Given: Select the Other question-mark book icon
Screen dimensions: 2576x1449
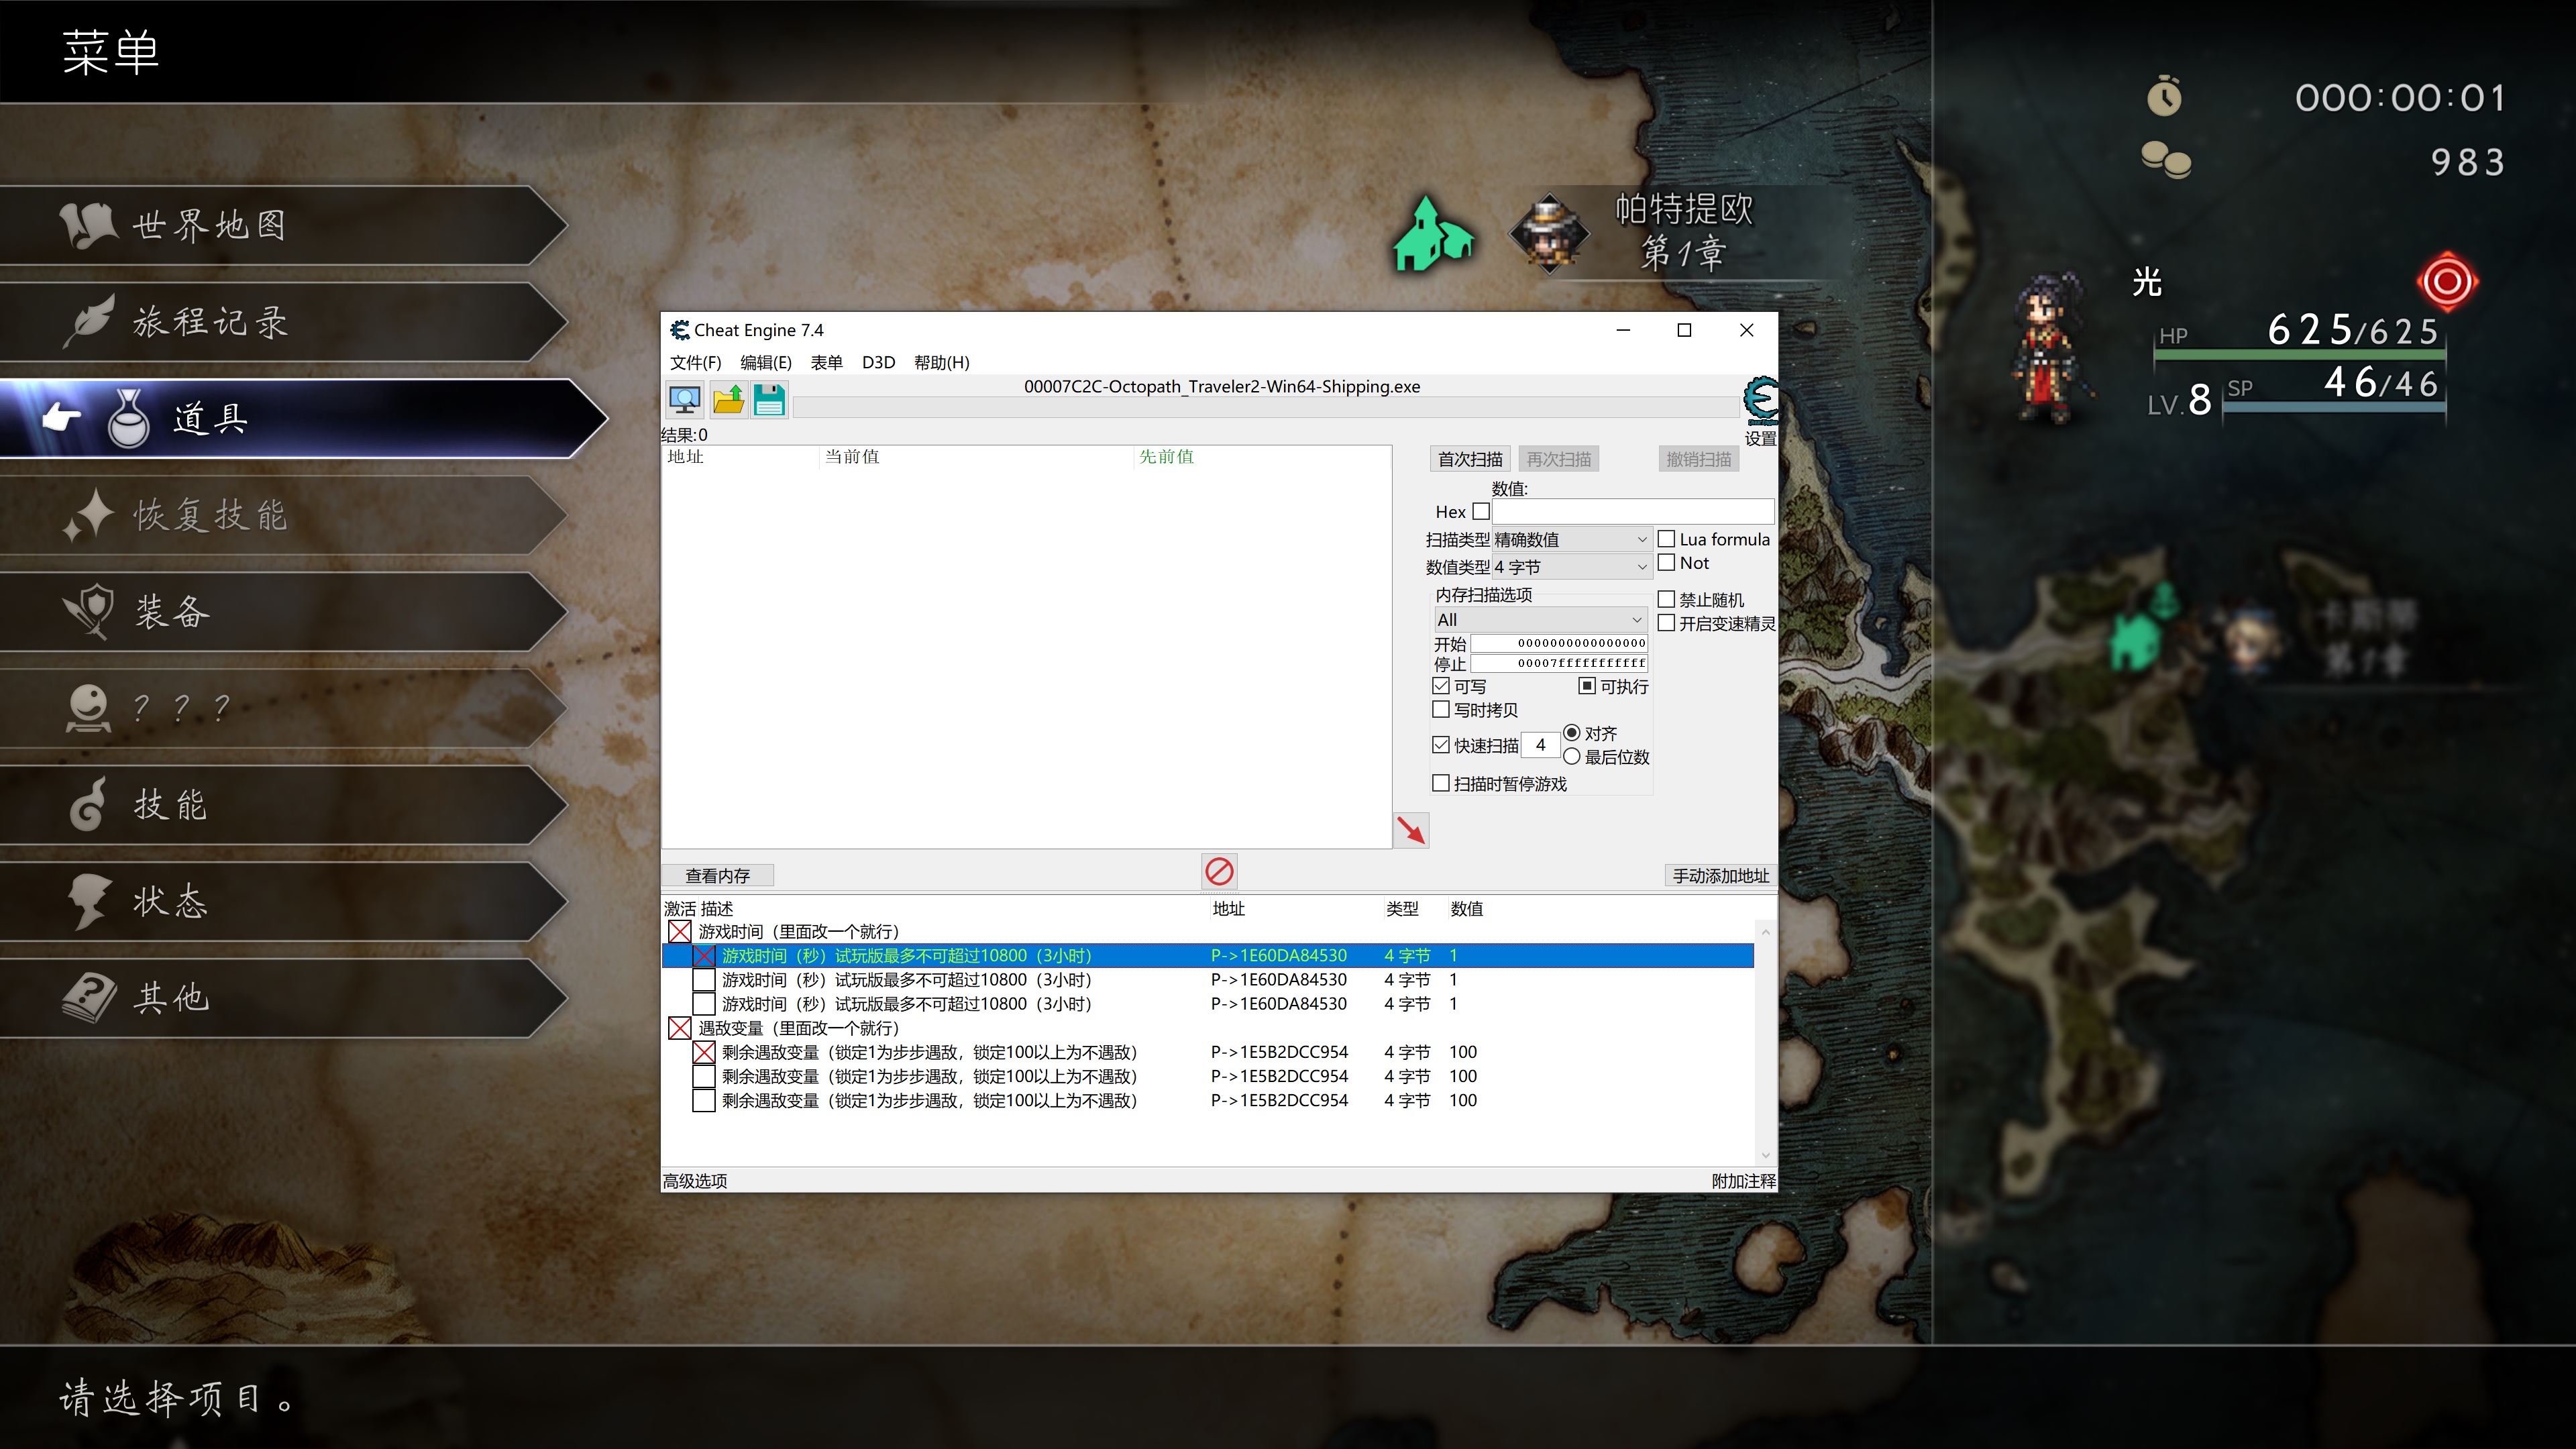Looking at the screenshot, I should tap(90, 998).
